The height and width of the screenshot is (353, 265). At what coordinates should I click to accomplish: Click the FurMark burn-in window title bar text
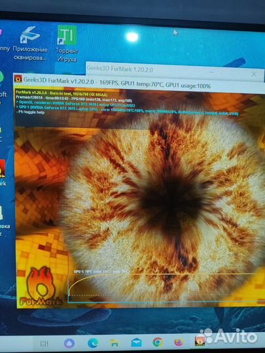117,83
